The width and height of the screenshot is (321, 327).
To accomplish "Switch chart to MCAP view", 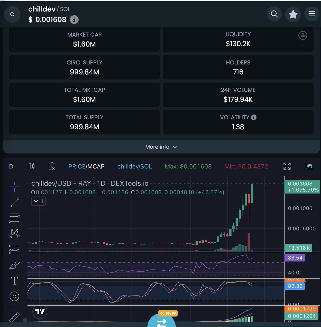I will pyautogui.click(x=96, y=166).
